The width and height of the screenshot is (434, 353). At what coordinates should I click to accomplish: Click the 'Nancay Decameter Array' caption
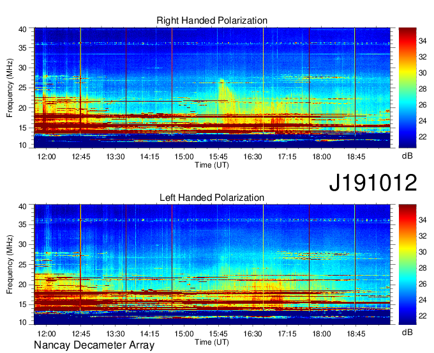tap(94, 345)
